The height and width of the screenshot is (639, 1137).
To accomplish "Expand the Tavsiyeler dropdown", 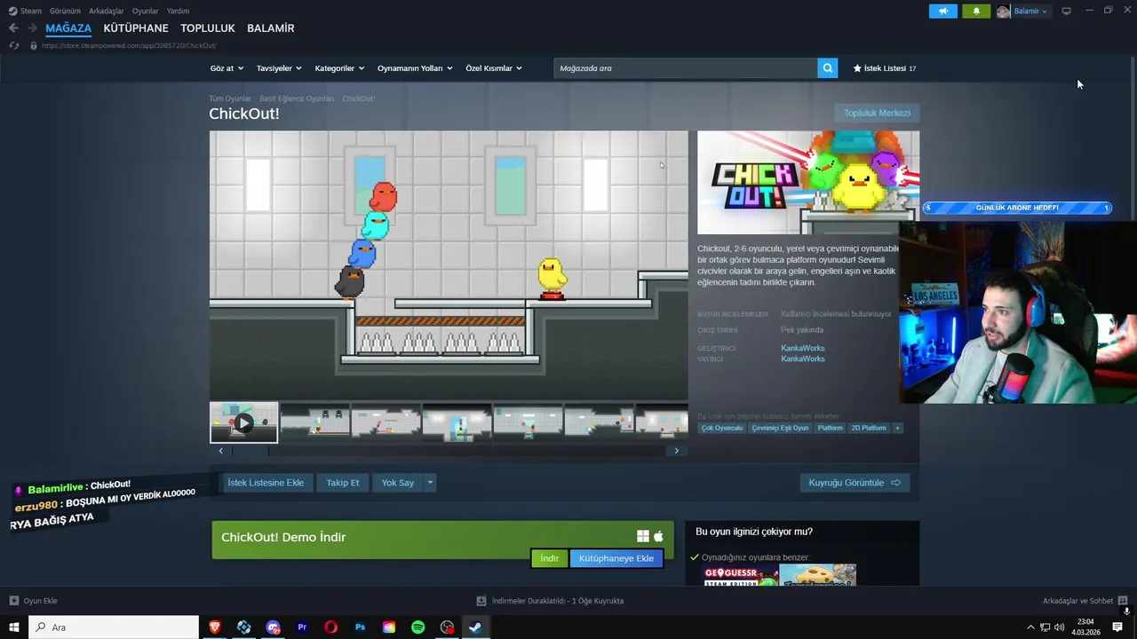I will pyautogui.click(x=279, y=68).
